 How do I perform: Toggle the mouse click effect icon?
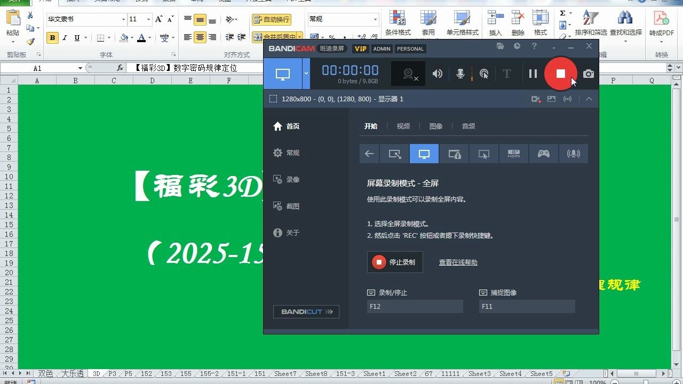(x=484, y=74)
